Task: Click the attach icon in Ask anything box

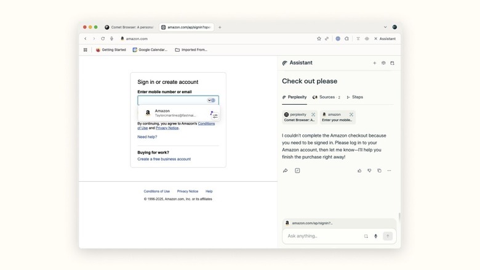Action: tap(366, 236)
